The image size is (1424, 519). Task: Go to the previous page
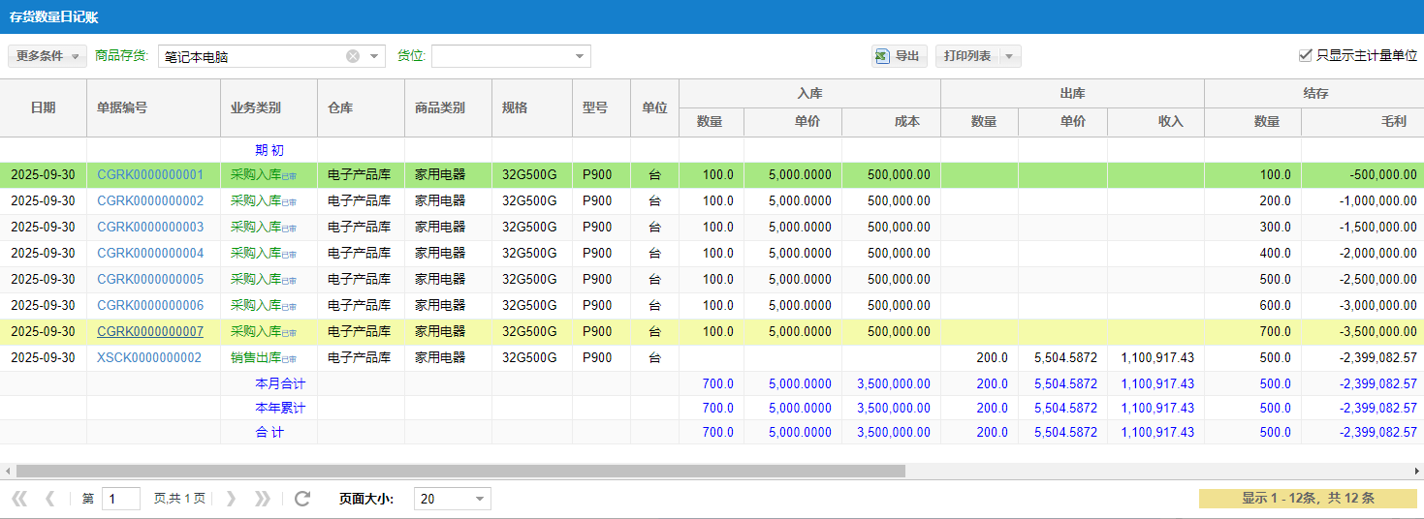coord(49,499)
